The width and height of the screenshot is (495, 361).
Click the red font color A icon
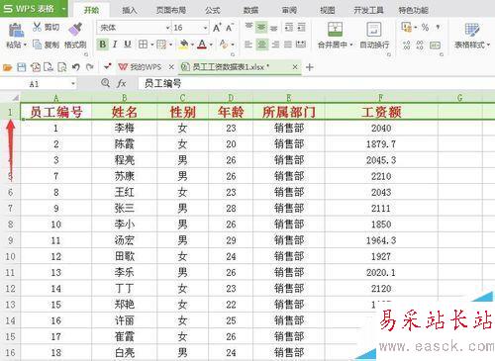pos(202,45)
